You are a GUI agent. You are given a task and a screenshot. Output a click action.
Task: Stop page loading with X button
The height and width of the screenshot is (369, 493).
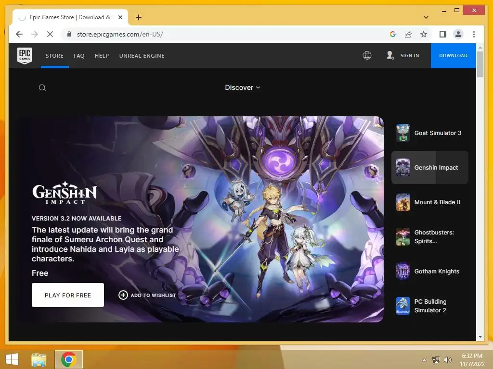50,34
